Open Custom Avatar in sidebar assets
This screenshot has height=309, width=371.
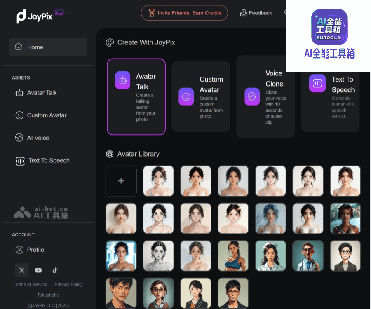pyautogui.click(x=41, y=115)
